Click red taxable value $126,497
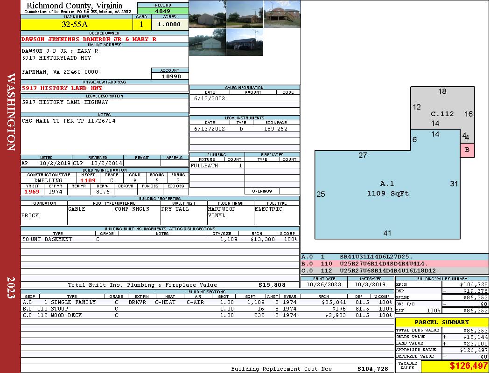 (469, 366)
